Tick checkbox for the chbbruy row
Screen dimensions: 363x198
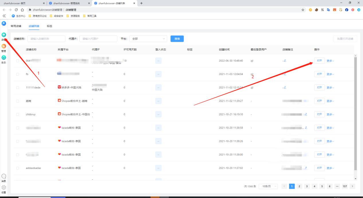pos(17,114)
